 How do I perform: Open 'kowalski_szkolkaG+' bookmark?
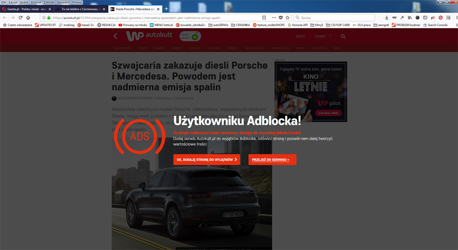coord(190,25)
